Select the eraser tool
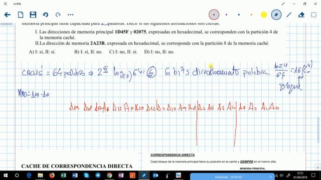 pos(301,14)
